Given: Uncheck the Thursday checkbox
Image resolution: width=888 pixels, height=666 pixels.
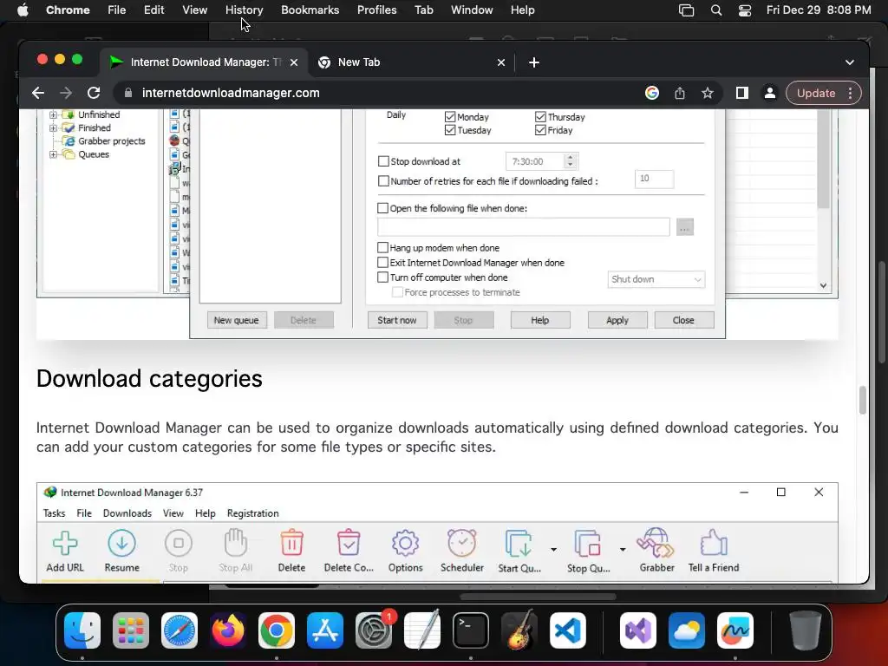Looking at the screenshot, I should tap(540, 117).
